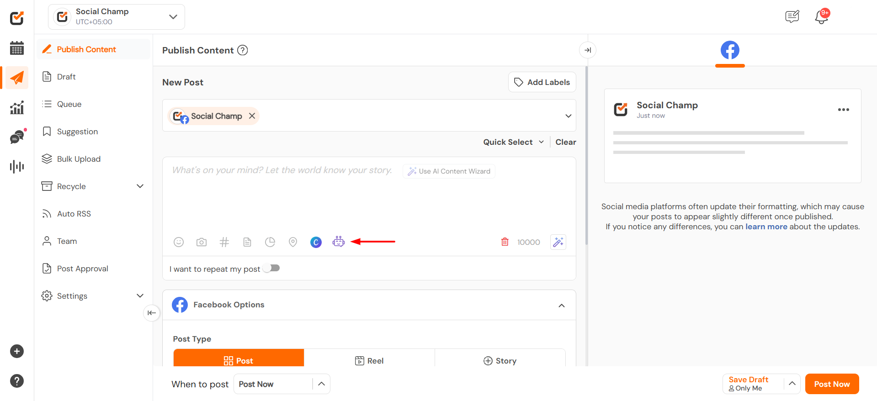This screenshot has height=401, width=877.
Task: Collapse the preview panel arrow
Action: point(588,50)
